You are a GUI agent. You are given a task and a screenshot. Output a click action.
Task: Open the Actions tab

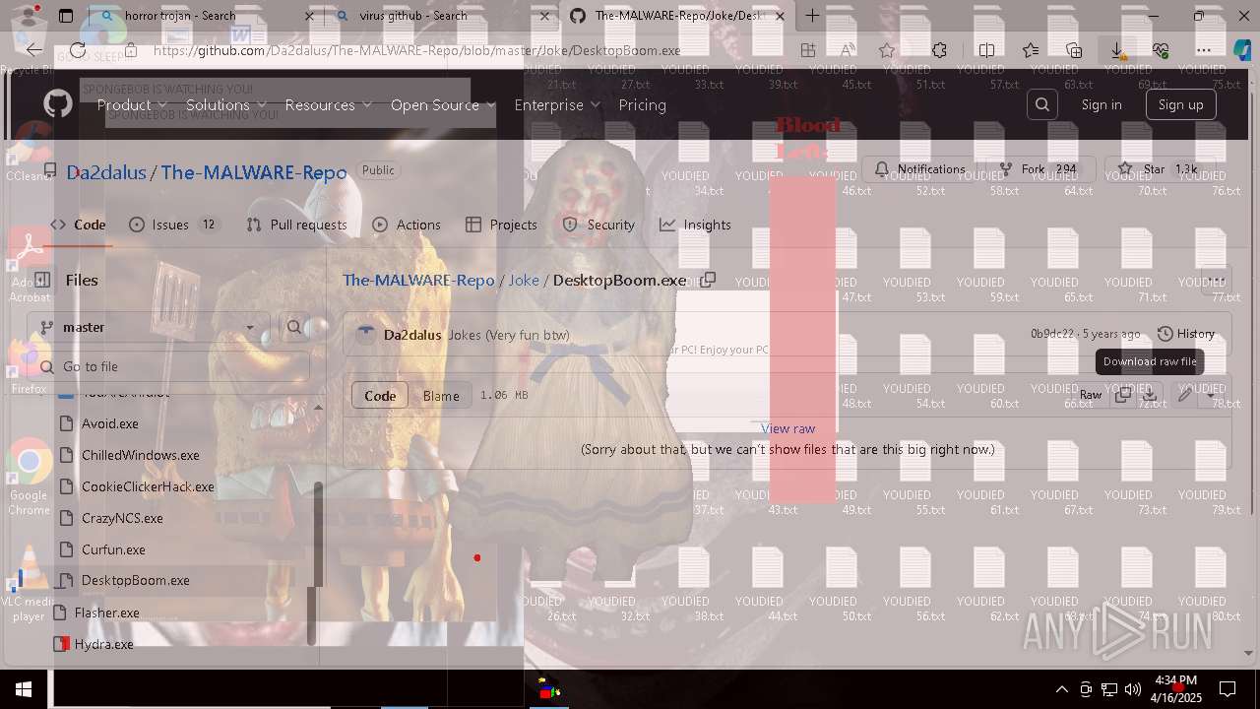(407, 225)
